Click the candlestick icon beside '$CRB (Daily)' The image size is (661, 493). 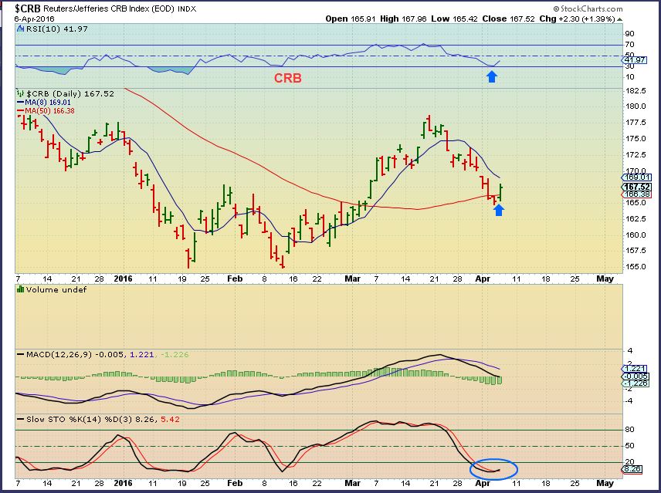point(20,93)
